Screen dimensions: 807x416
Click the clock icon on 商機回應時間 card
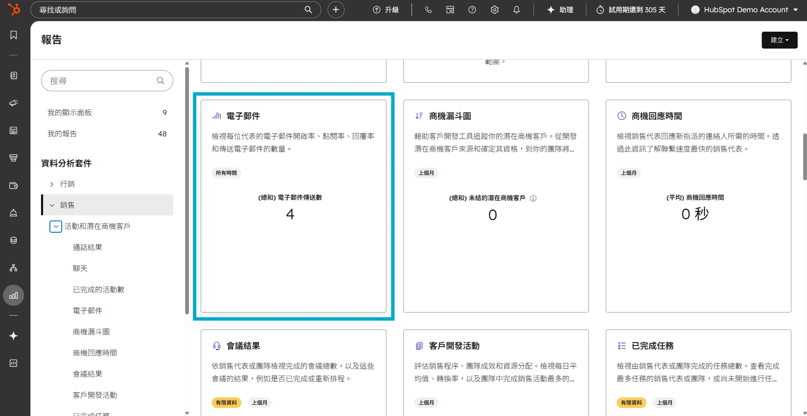622,116
